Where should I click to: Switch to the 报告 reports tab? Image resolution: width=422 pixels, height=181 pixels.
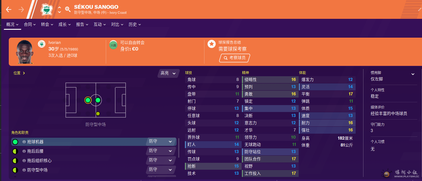(82, 24)
